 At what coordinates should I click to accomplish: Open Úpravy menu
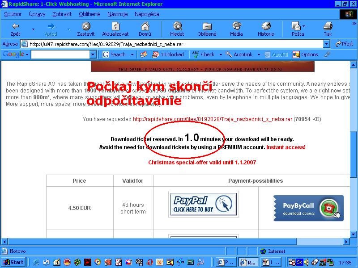[x=37, y=14]
